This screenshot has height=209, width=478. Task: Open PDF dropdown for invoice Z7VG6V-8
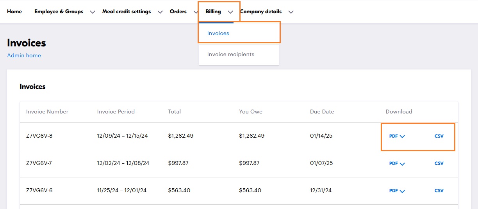coord(397,136)
